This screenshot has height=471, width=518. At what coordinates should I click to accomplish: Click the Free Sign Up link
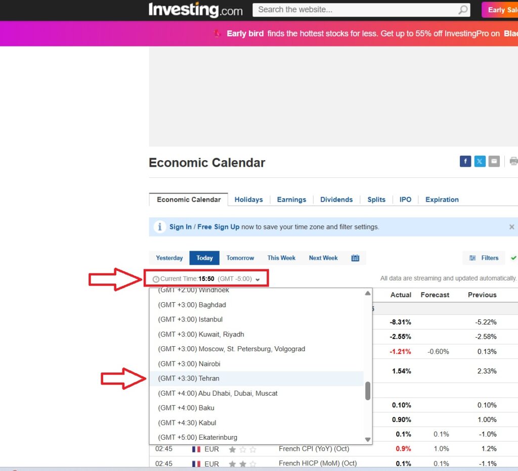tap(218, 227)
